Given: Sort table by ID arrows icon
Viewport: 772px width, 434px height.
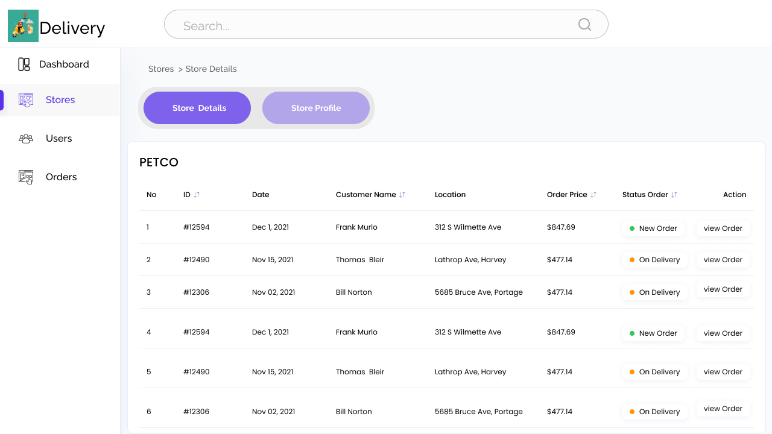Looking at the screenshot, I should (x=197, y=195).
